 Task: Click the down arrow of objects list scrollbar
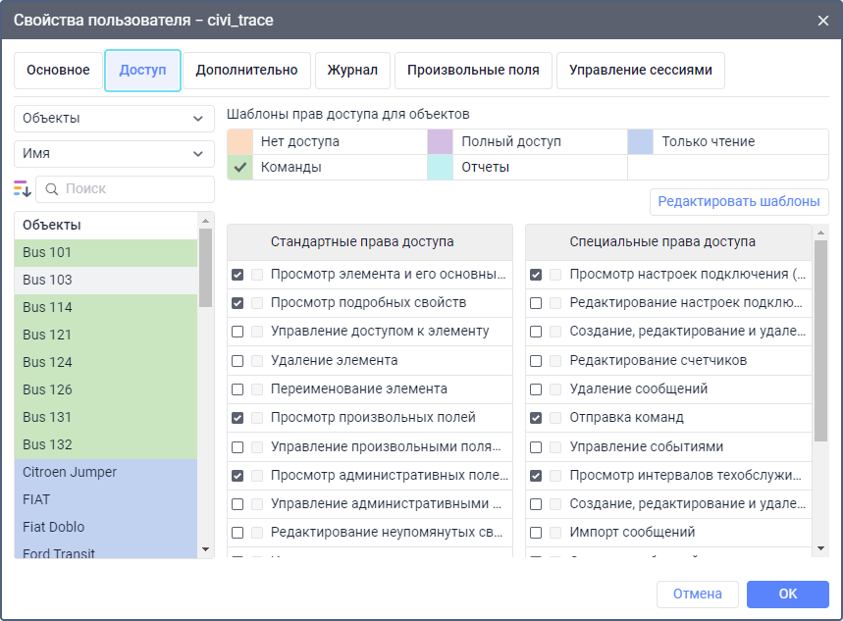click(205, 549)
